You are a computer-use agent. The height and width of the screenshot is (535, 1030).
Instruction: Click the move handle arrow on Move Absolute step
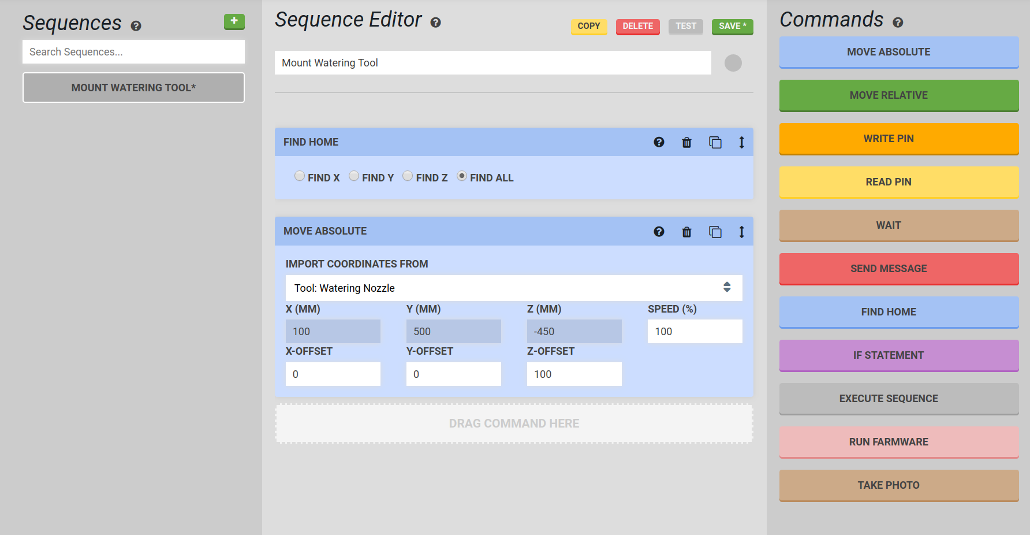pyautogui.click(x=741, y=232)
